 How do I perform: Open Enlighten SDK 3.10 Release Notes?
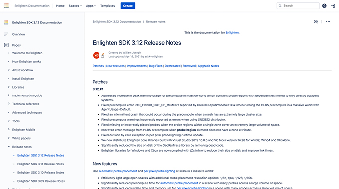[x=41, y=173]
